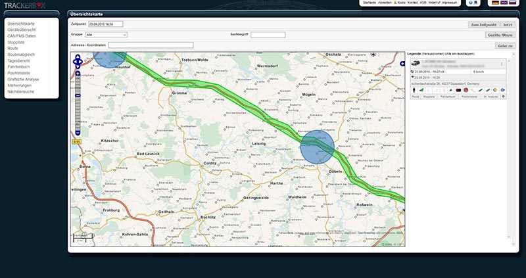Collapse the vehicle entry in the legend
The height and width of the screenshot is (278, 526).
tap(502, 64)
